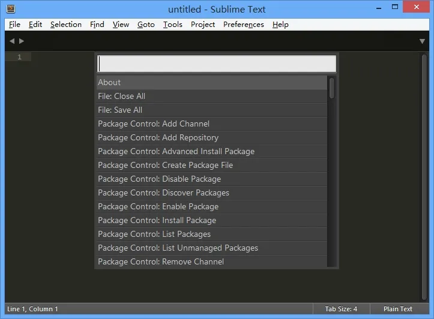Select the About command
This screenshot has width=434, height=319.
212,82
